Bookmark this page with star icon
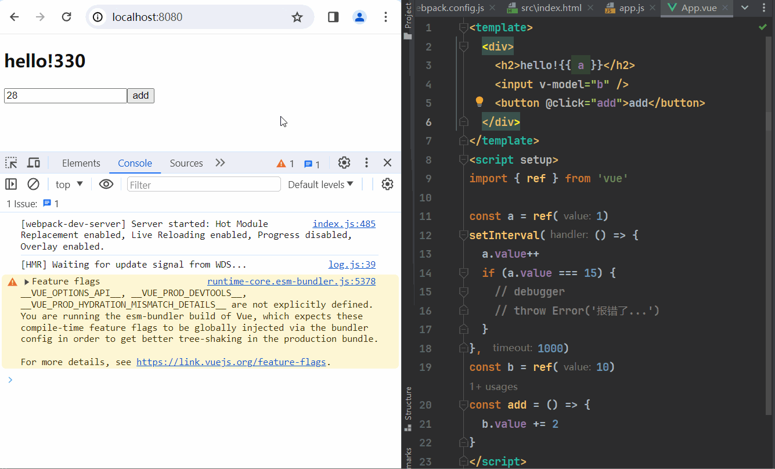Screen dimensions: 775x469 [297, 17]
